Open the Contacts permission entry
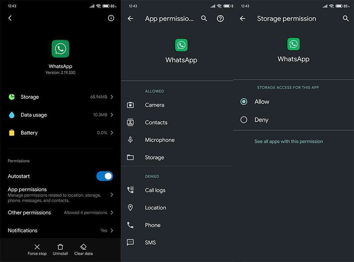The width and height of the screenshot is (354, 262). pos(177,122)
